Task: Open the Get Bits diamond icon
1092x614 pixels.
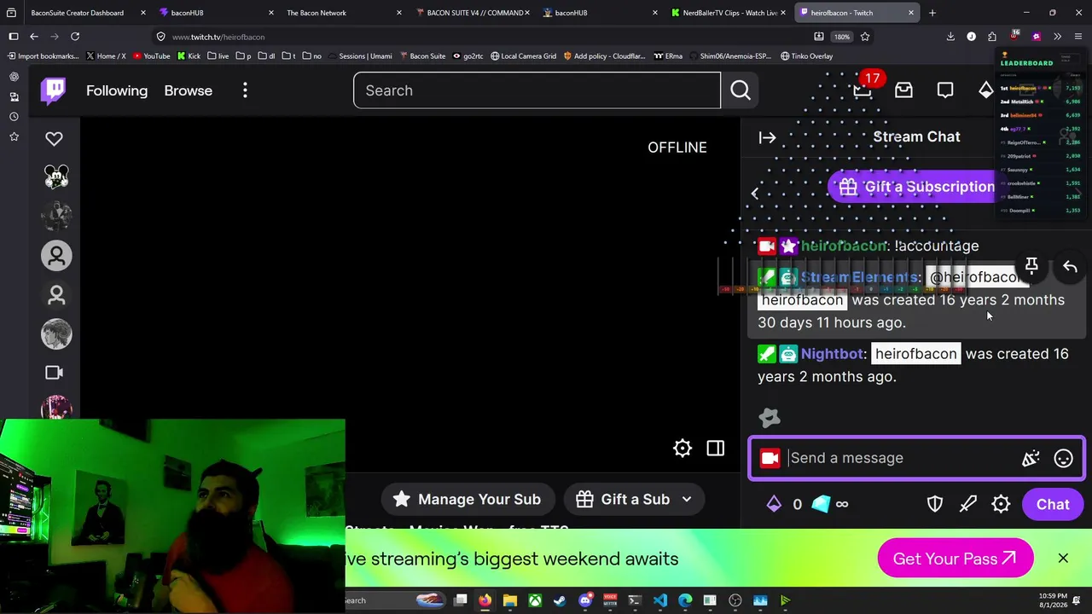Action: point(985,90)
